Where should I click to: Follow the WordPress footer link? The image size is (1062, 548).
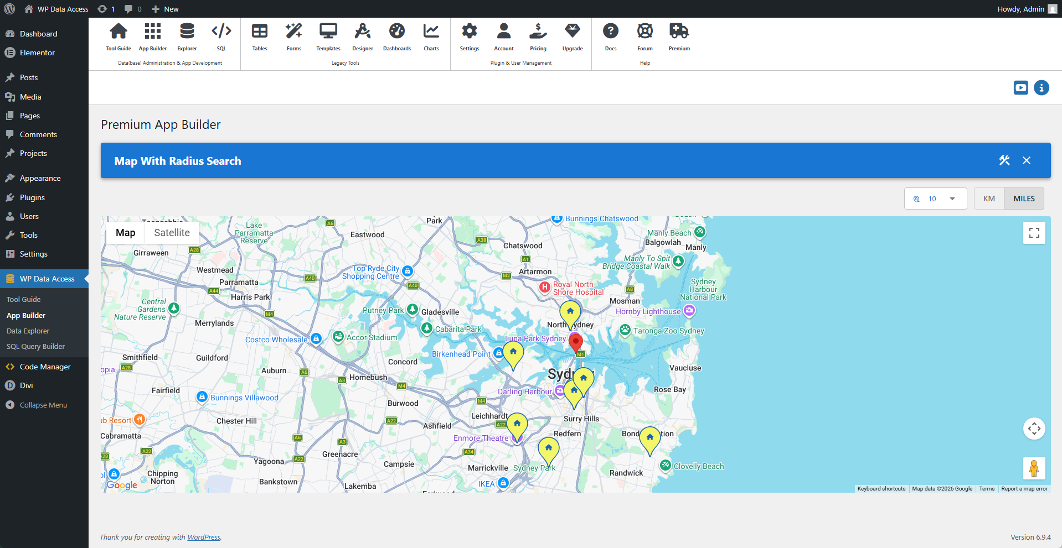[x=203, y=537]
